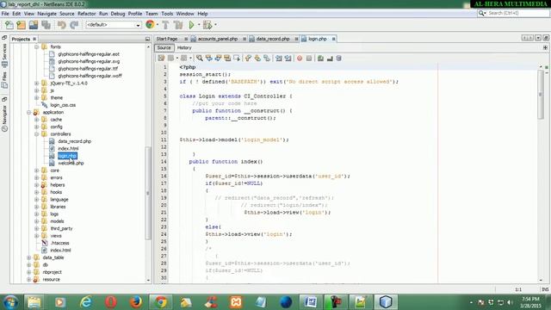Click the Toggle Bookmark editor icon

267,59
